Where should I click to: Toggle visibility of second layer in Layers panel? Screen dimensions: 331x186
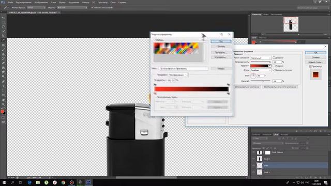coord(253,159)
